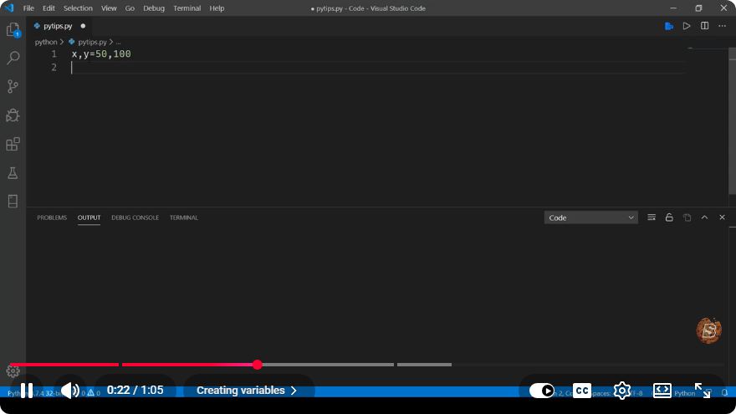Restore down the VS Code window
736x414 pixels.
click(698, 8)
